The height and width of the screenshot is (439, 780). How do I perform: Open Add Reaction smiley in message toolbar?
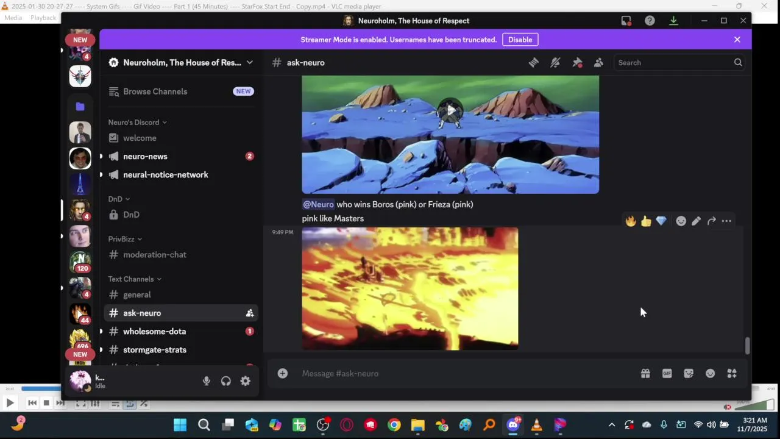(x=681, y=221)
